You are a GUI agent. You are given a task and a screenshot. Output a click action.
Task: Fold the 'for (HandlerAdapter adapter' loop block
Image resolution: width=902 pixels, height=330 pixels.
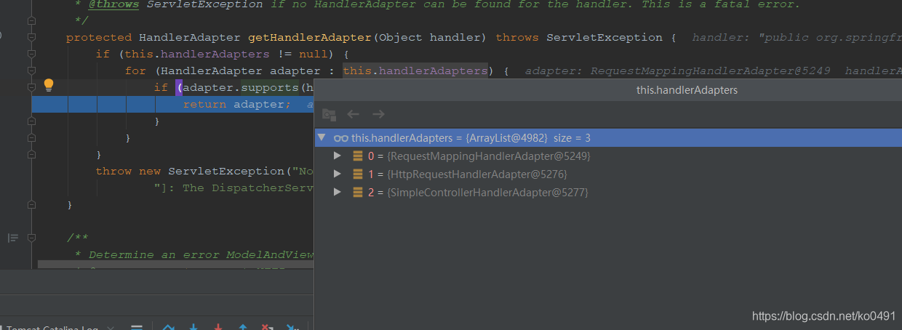pyautogui.click(x=31, y=71)
